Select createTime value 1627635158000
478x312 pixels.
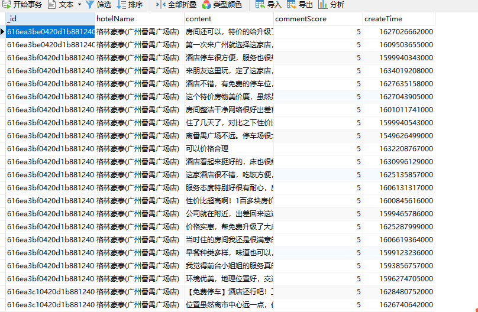[x=399, y=84]
